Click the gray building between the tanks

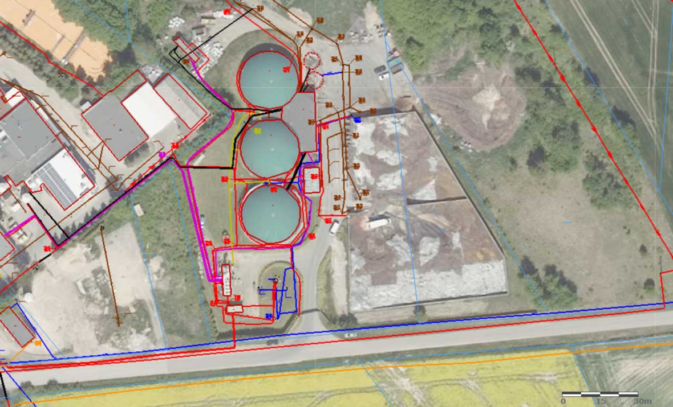coord(301,122)
